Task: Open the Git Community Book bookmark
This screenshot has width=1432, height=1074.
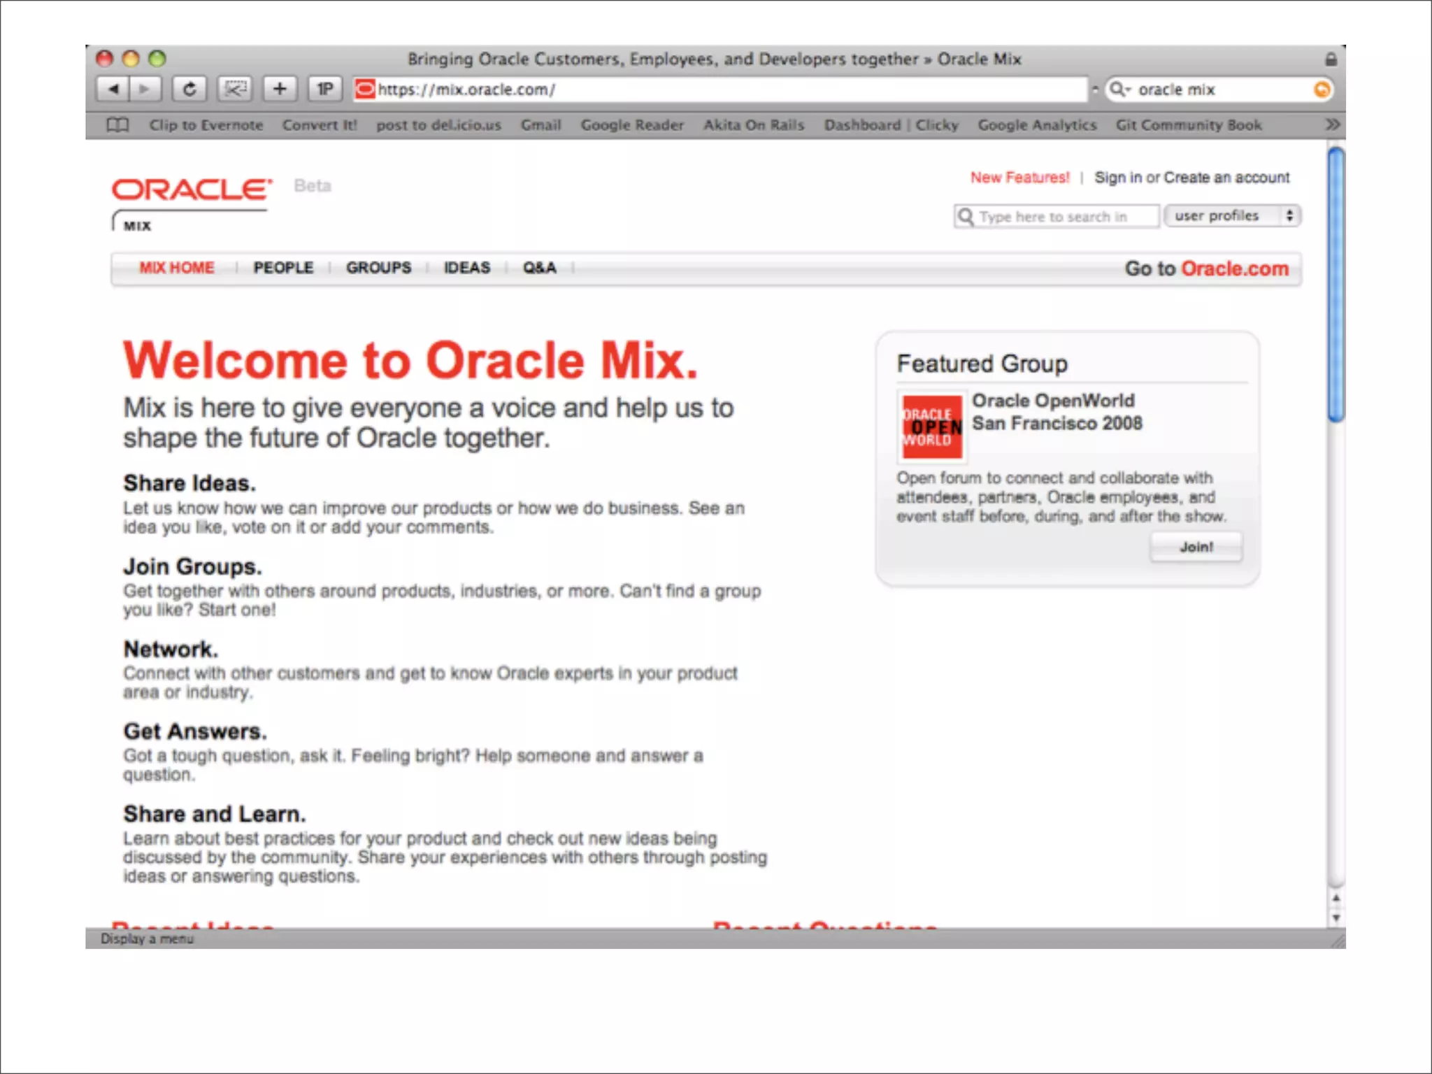Action: tap(1189, 125)
